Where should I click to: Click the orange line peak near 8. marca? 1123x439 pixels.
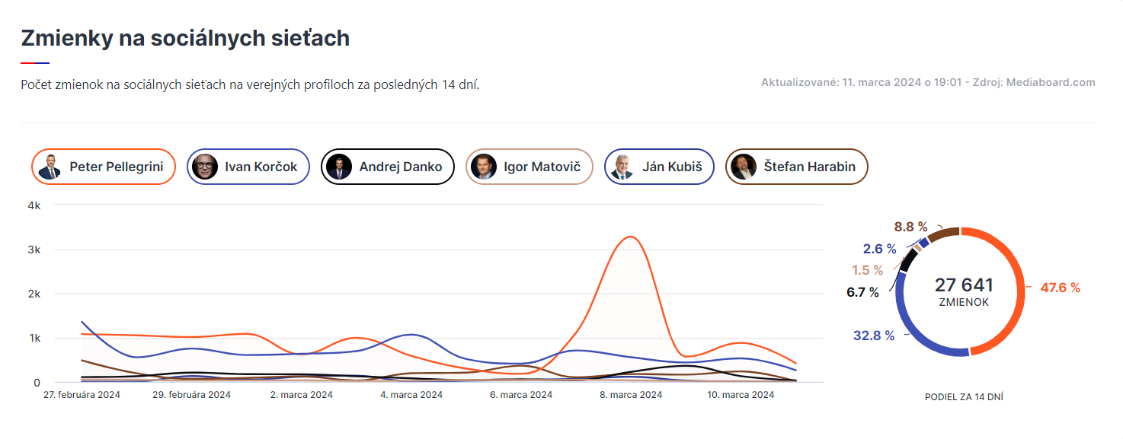(x=632, y=237)
